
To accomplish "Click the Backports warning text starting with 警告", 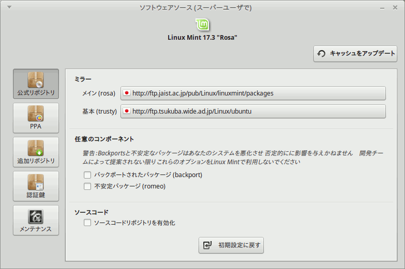I will click(233, 157).
